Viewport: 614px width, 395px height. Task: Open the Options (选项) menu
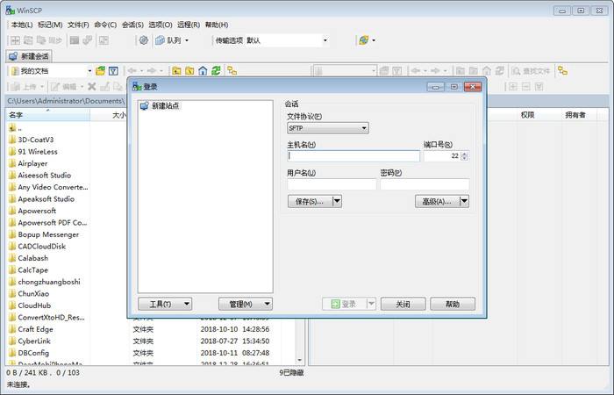161,25
